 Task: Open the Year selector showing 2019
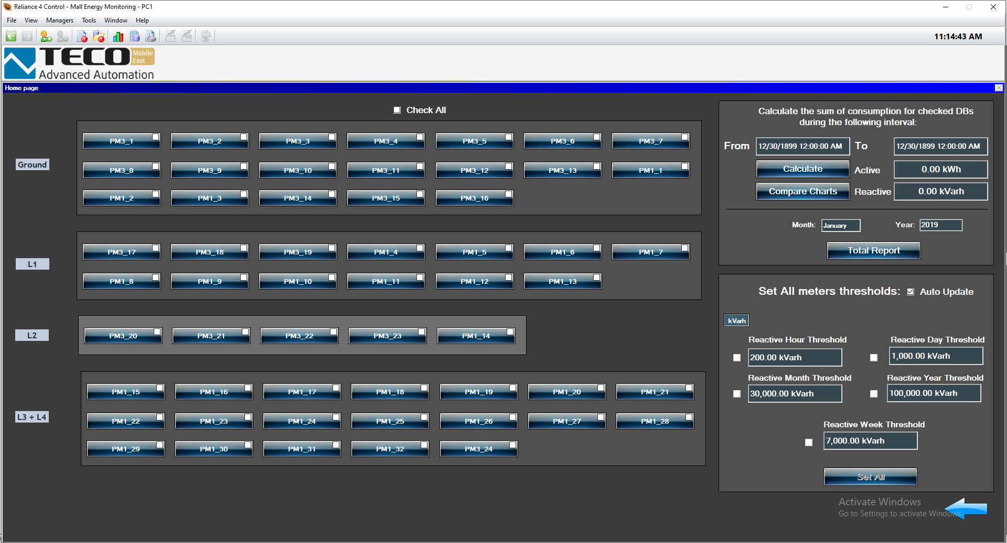point(940,225)
